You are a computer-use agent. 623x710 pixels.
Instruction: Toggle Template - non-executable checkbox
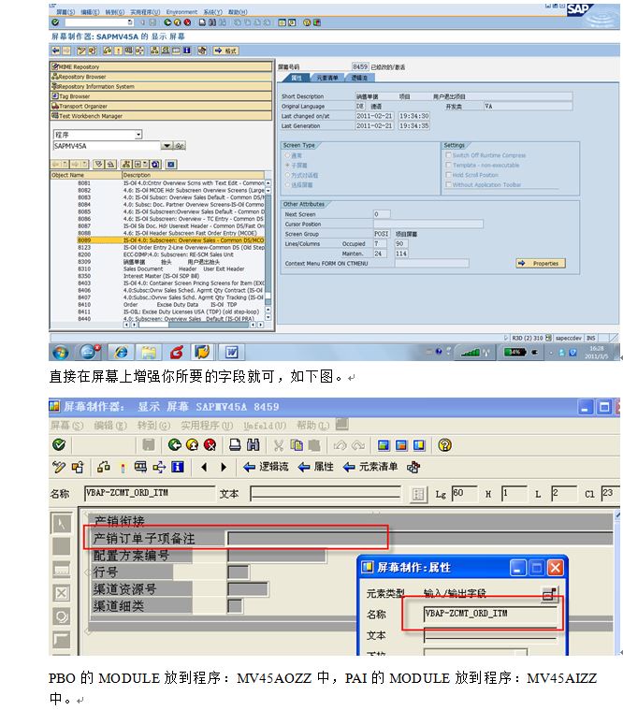448,165
